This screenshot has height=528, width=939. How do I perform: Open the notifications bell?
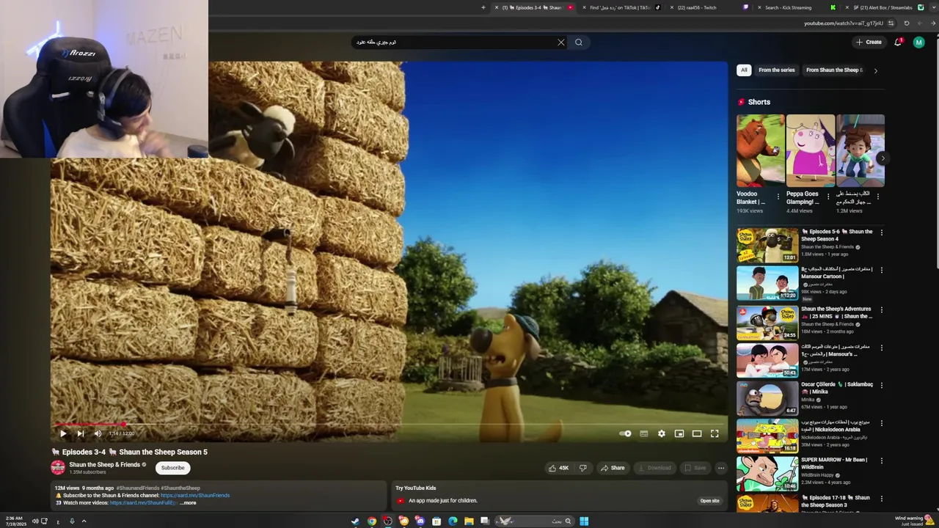coord(898,43)
